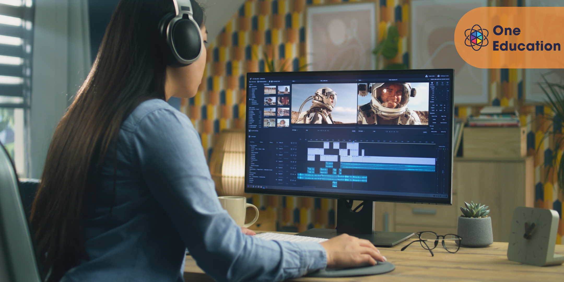The height and width of the screenshot is (282, 564).
Task: Select the first Media library thumbnail
Action: point(270,90)
